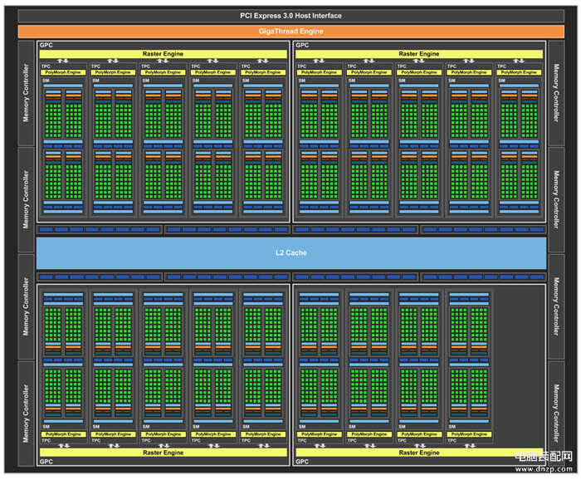Viewport: 581px width, 480px height.
Task: Select the last PolyMorph Engine in the upper-right GPC
Action: 519,72
